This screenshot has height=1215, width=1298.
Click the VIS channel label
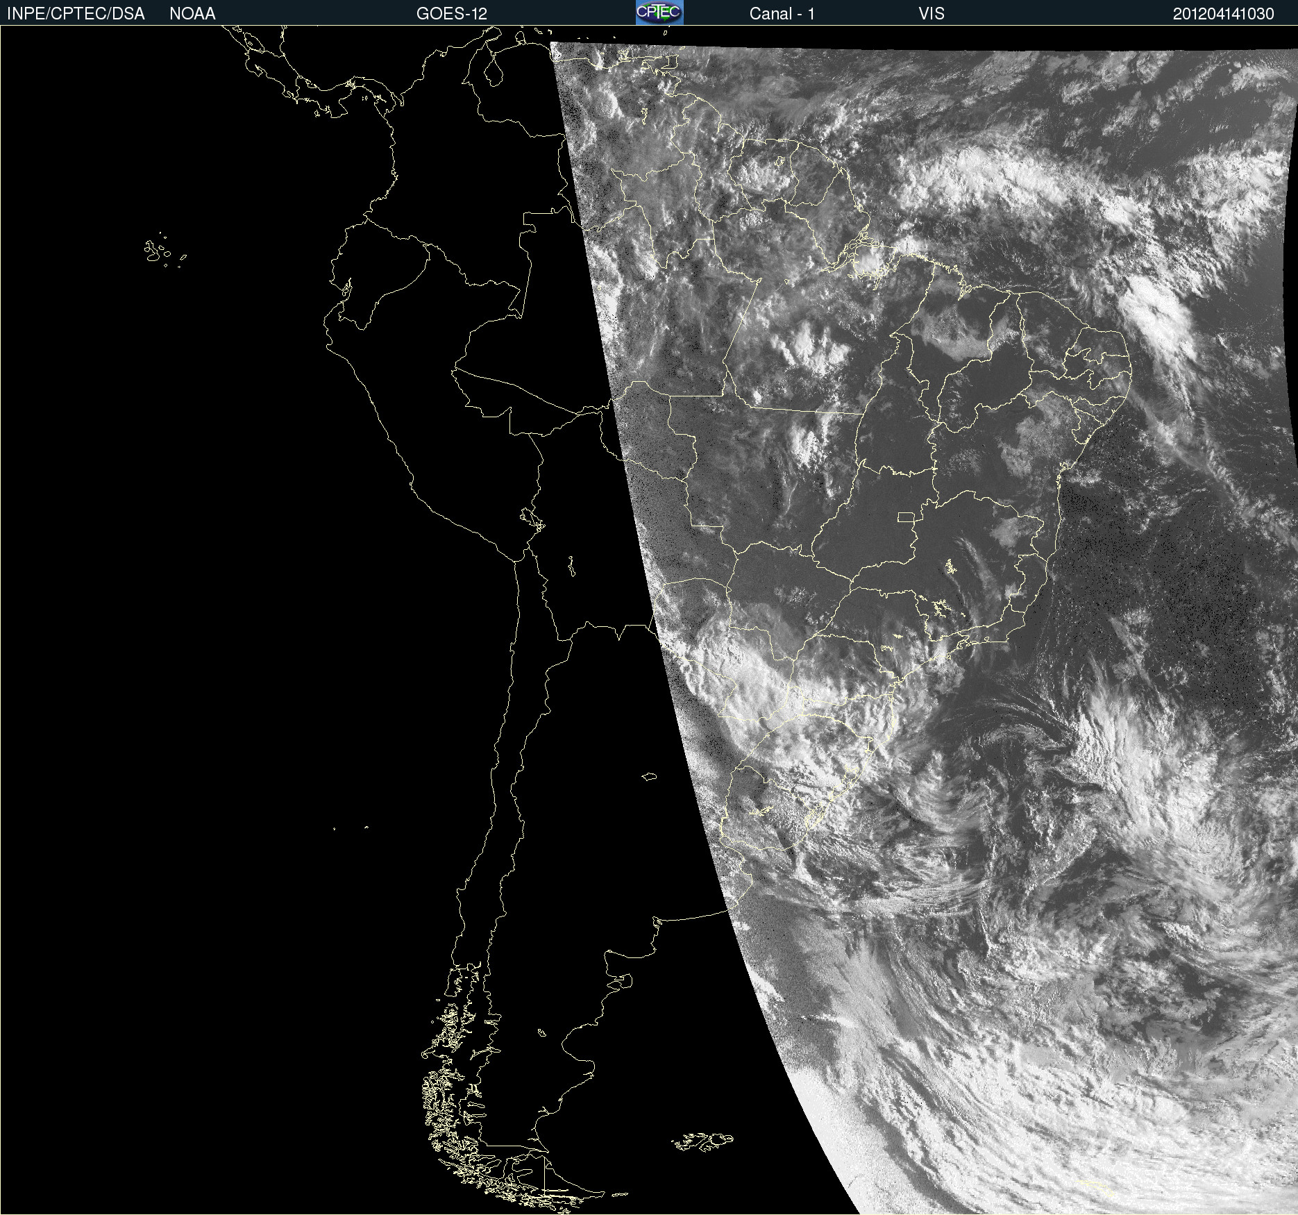point(931,14)
